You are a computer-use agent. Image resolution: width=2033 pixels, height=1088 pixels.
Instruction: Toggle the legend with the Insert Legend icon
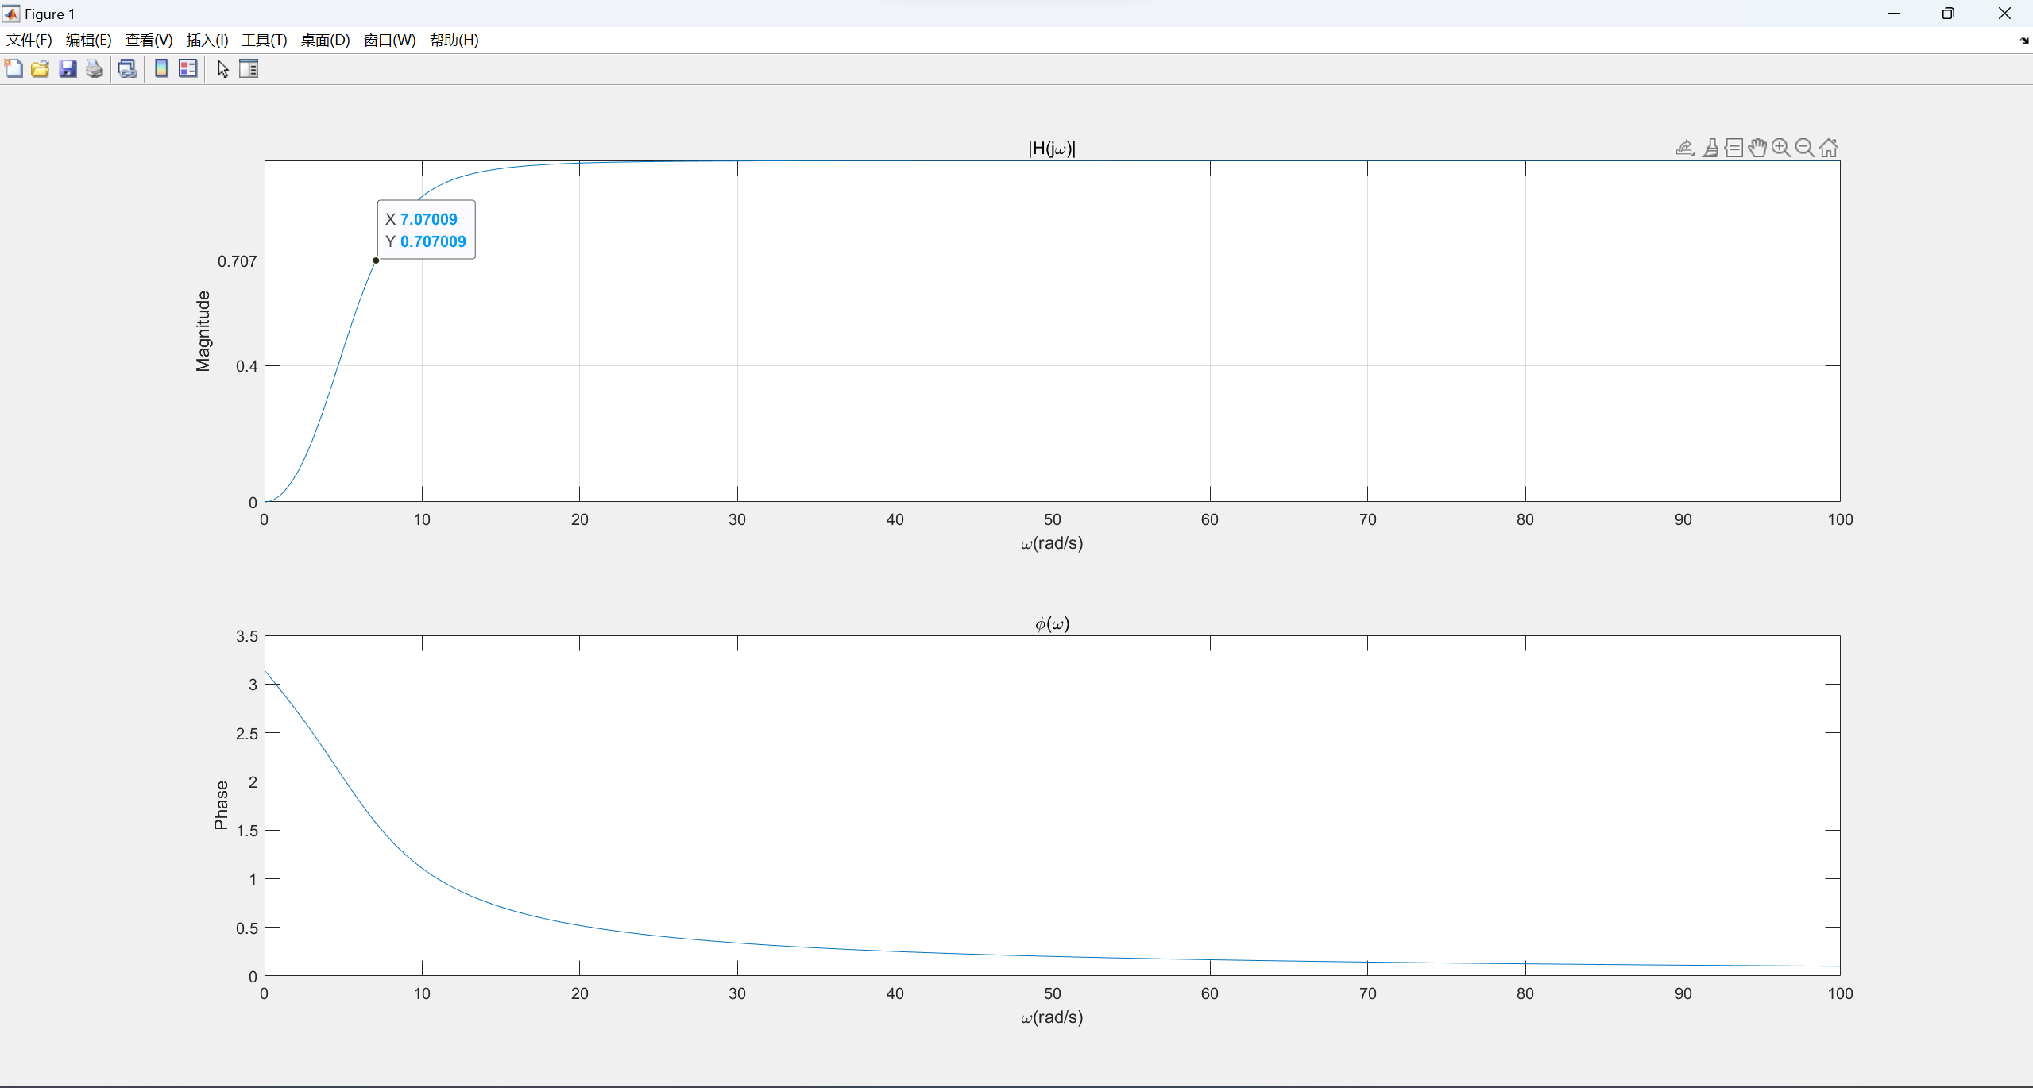click(x=188, y=69)
